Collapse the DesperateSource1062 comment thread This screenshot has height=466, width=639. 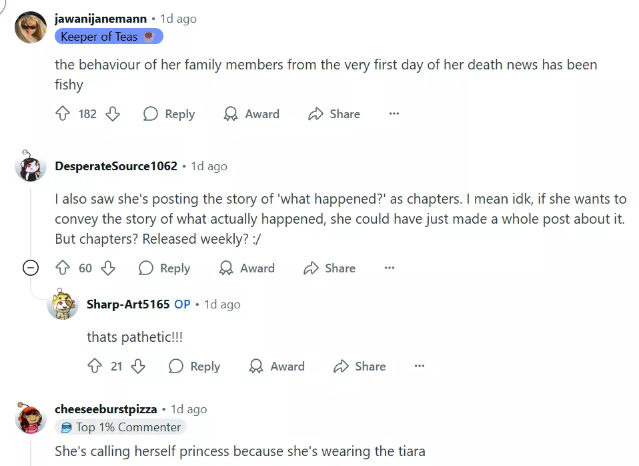point(30,268)
